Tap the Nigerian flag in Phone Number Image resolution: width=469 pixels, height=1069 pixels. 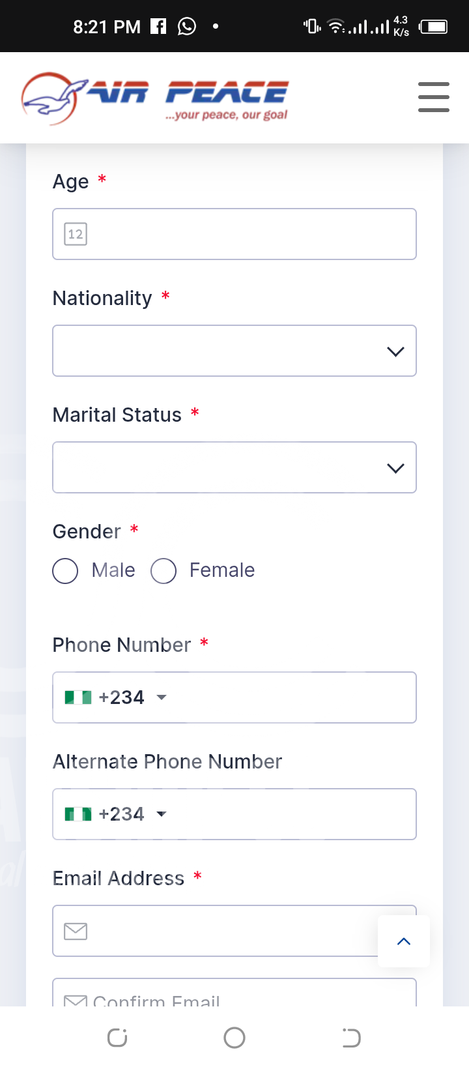78,697
